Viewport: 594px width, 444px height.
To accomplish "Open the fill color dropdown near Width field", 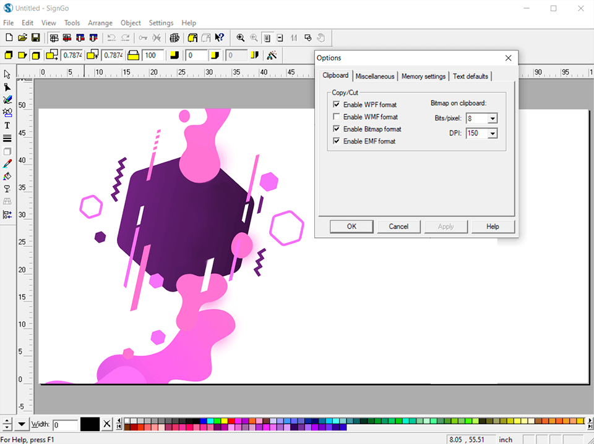I will [x=22, y=424].
